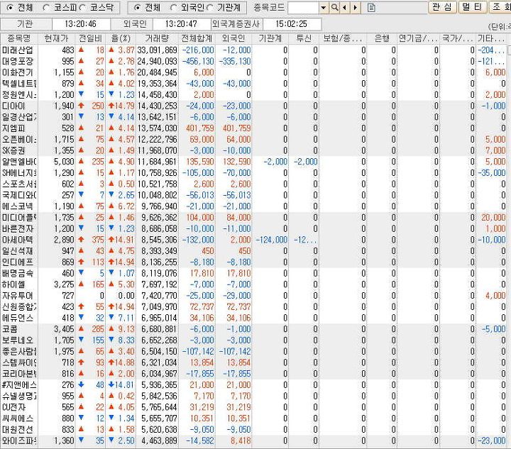Sort by the 율(%) column header

click(121, 38)
